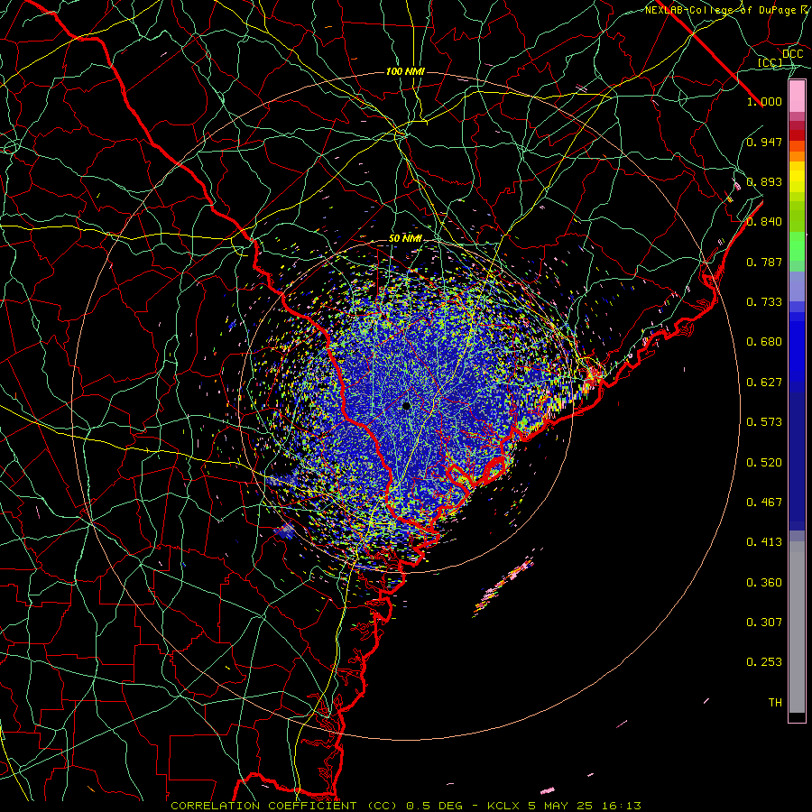The image size is (812, 812).
Task: Click the 0.360 color scale label
Action: coord(764,583)
